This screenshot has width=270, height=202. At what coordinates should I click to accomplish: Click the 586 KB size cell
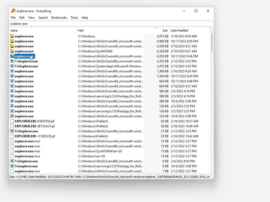(x=164, y=101)
